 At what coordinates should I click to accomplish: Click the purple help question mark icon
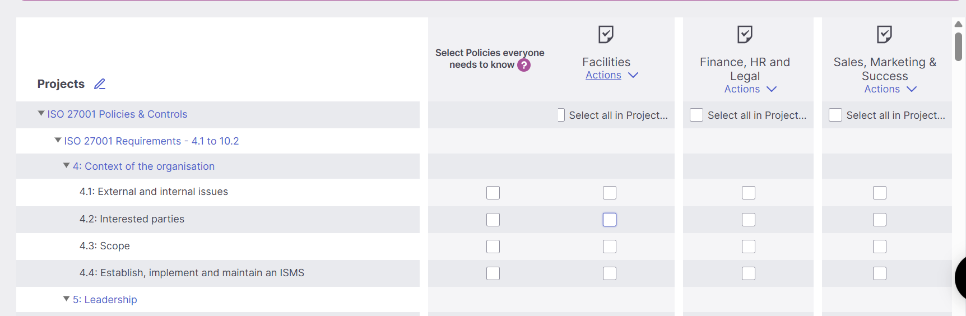click(524, 65)
